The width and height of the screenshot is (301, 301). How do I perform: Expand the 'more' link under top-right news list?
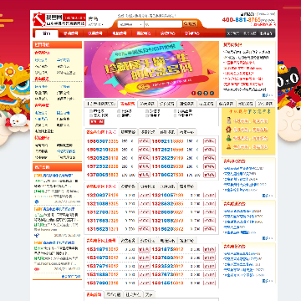click(x=268, y=95)
